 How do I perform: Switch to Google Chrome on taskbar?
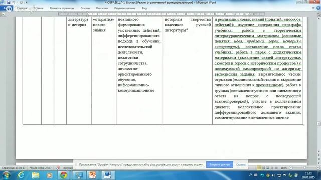64,175
